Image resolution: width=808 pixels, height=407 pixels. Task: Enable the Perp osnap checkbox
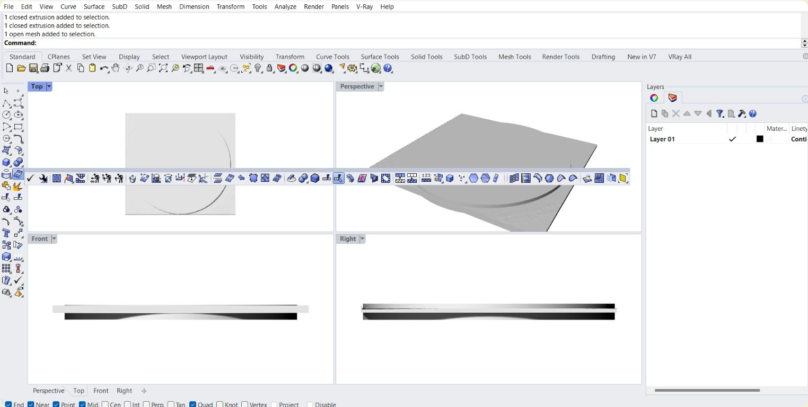pos(146,404)
